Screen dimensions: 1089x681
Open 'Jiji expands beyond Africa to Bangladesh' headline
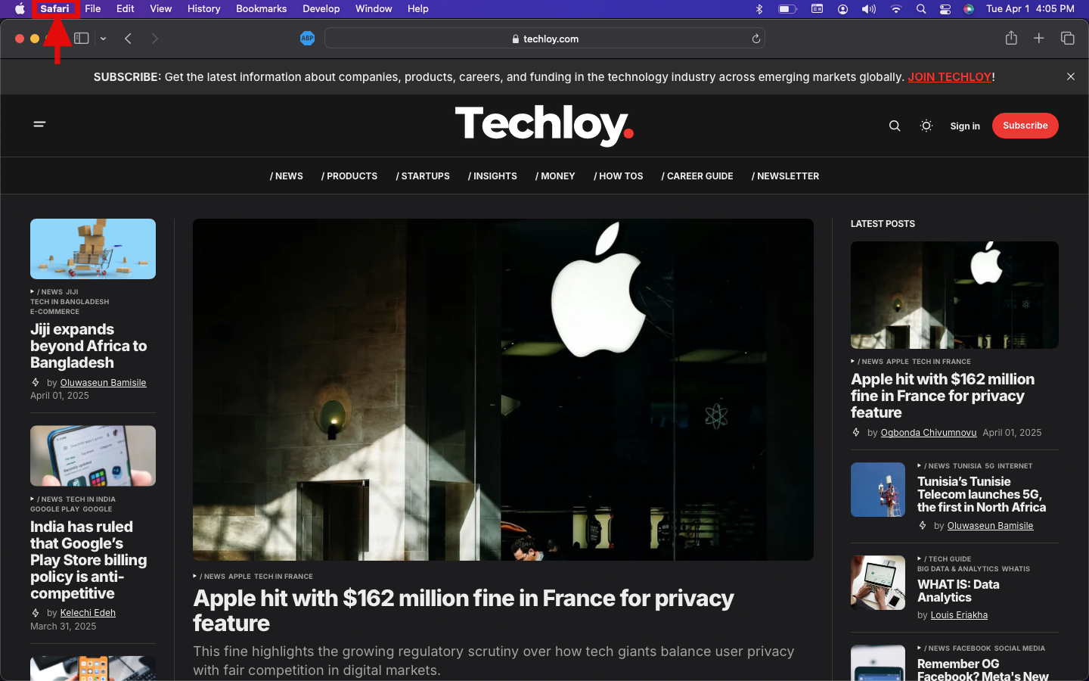88,346
